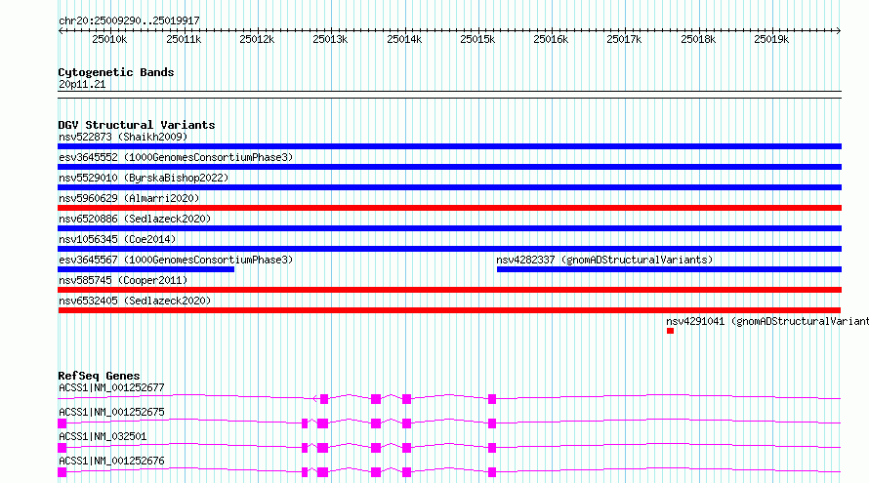
Task: Click the red bar under nsv6532405
Action: [449, 310]
